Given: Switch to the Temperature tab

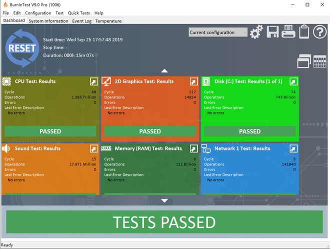Looking at the screenshot, I should (108, 21).
